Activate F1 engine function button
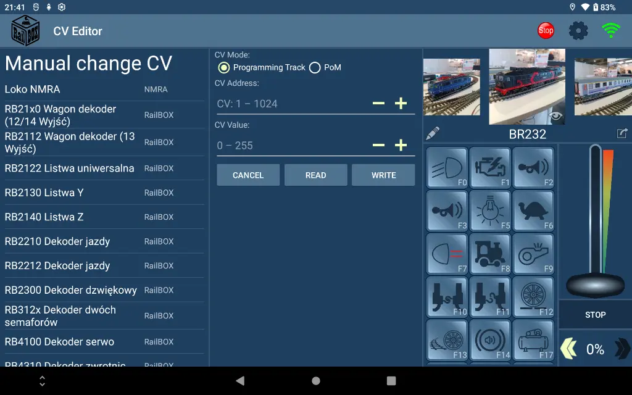 point(490,167)
